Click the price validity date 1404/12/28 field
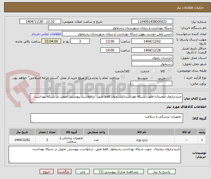The image size is (211, 179). click(152, 50)
